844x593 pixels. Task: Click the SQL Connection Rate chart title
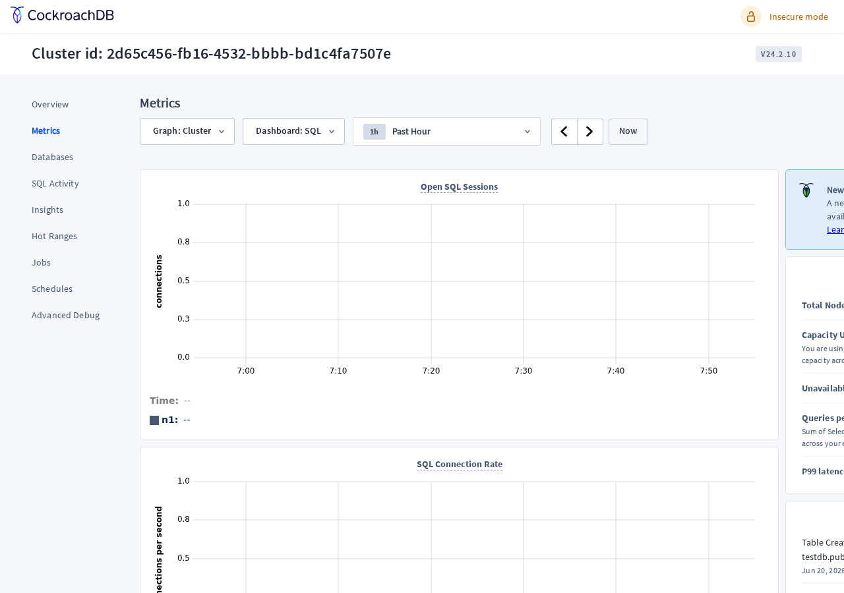460,464
